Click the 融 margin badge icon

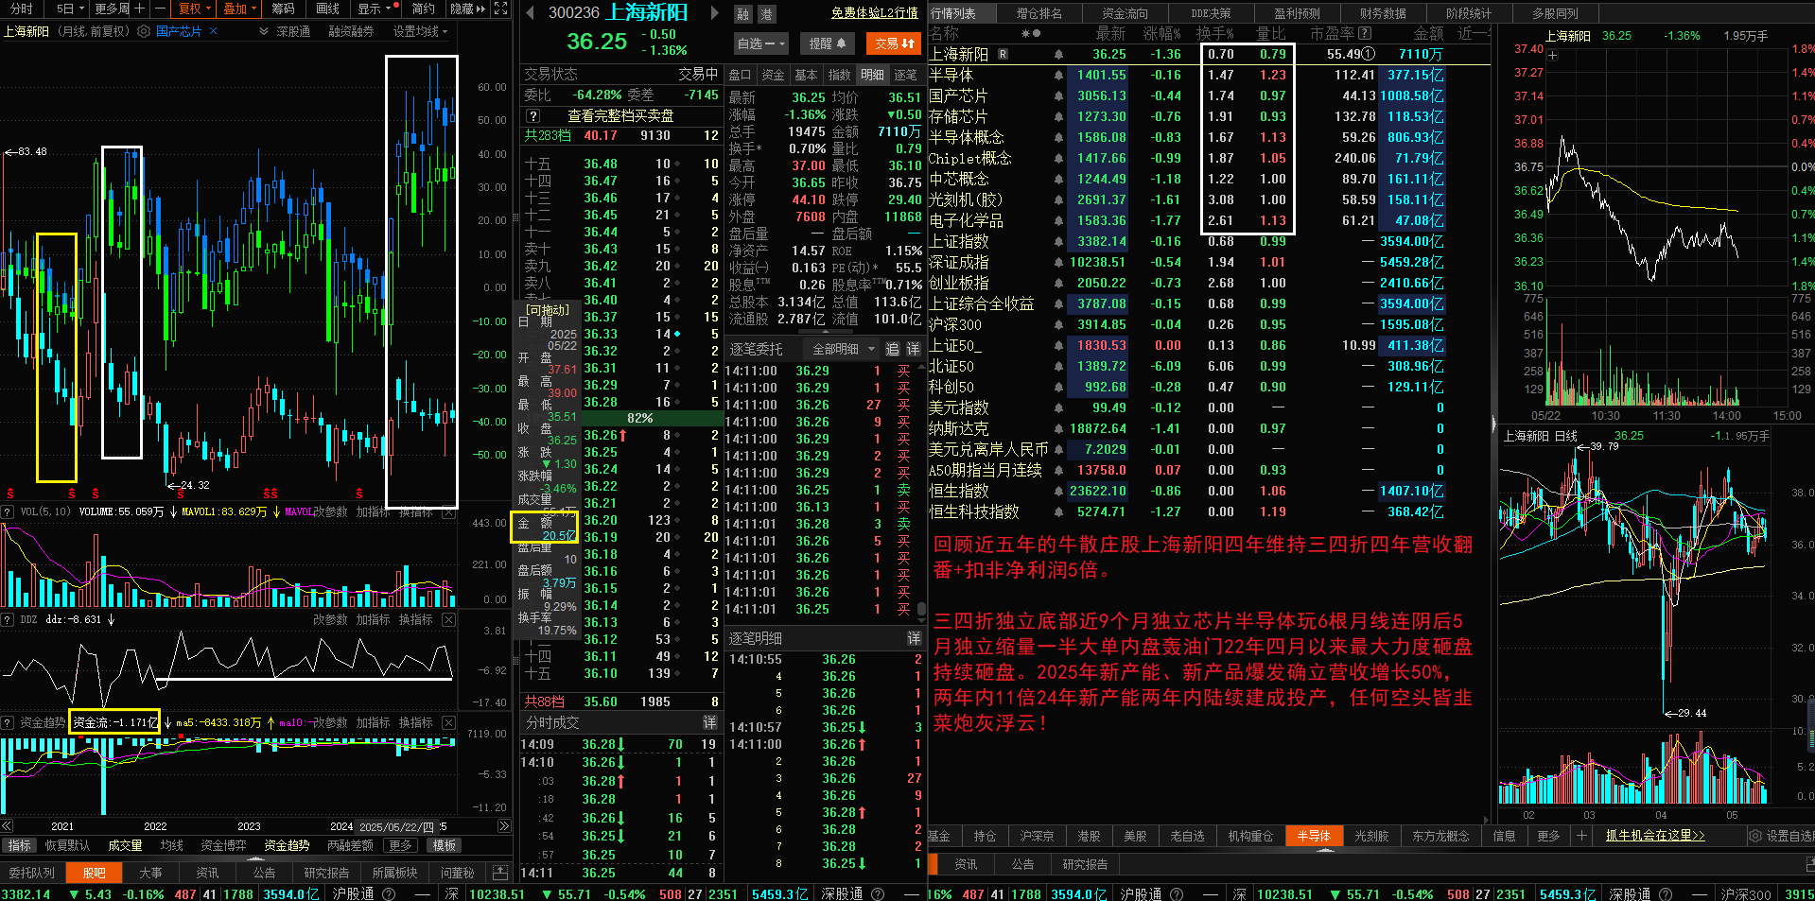(742, 14)
